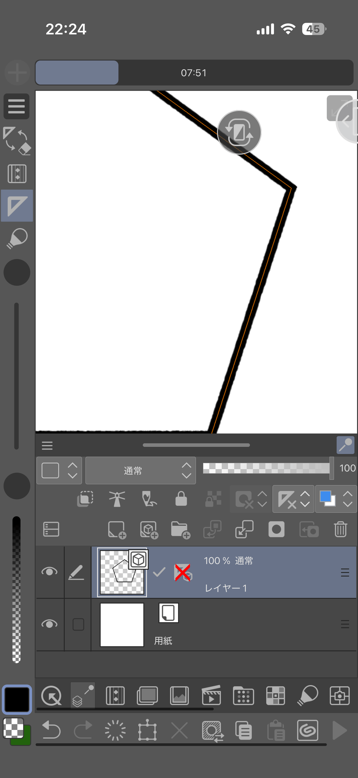Select the レイヤー1 layer name

[x=226, y=588]
